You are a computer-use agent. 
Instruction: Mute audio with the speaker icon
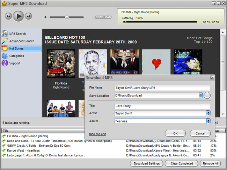[46, 17]
